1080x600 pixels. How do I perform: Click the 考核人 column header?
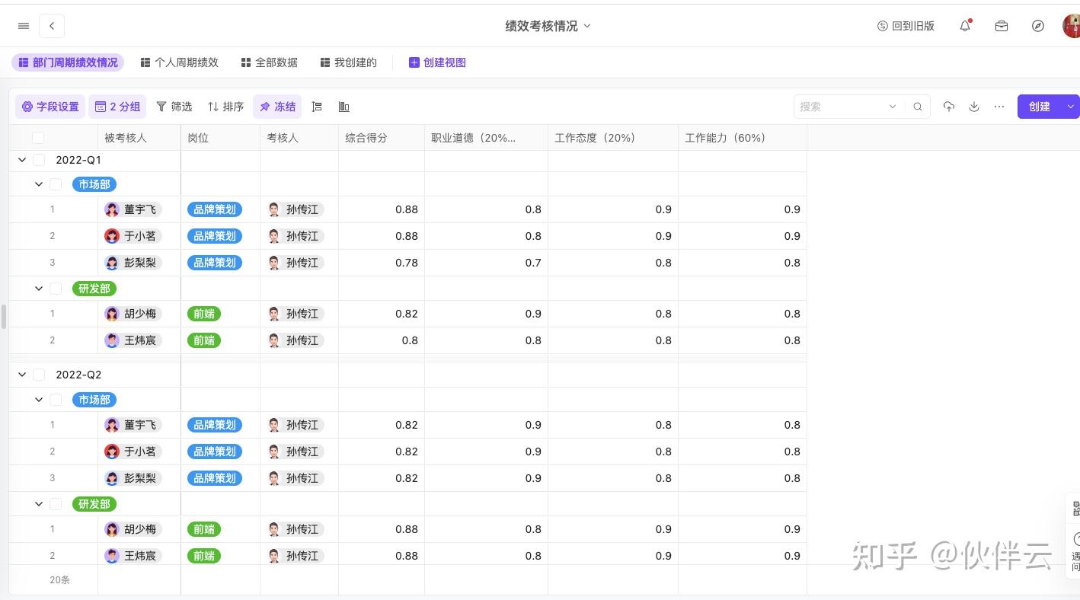pyautogui.click(x=299, y=138)
